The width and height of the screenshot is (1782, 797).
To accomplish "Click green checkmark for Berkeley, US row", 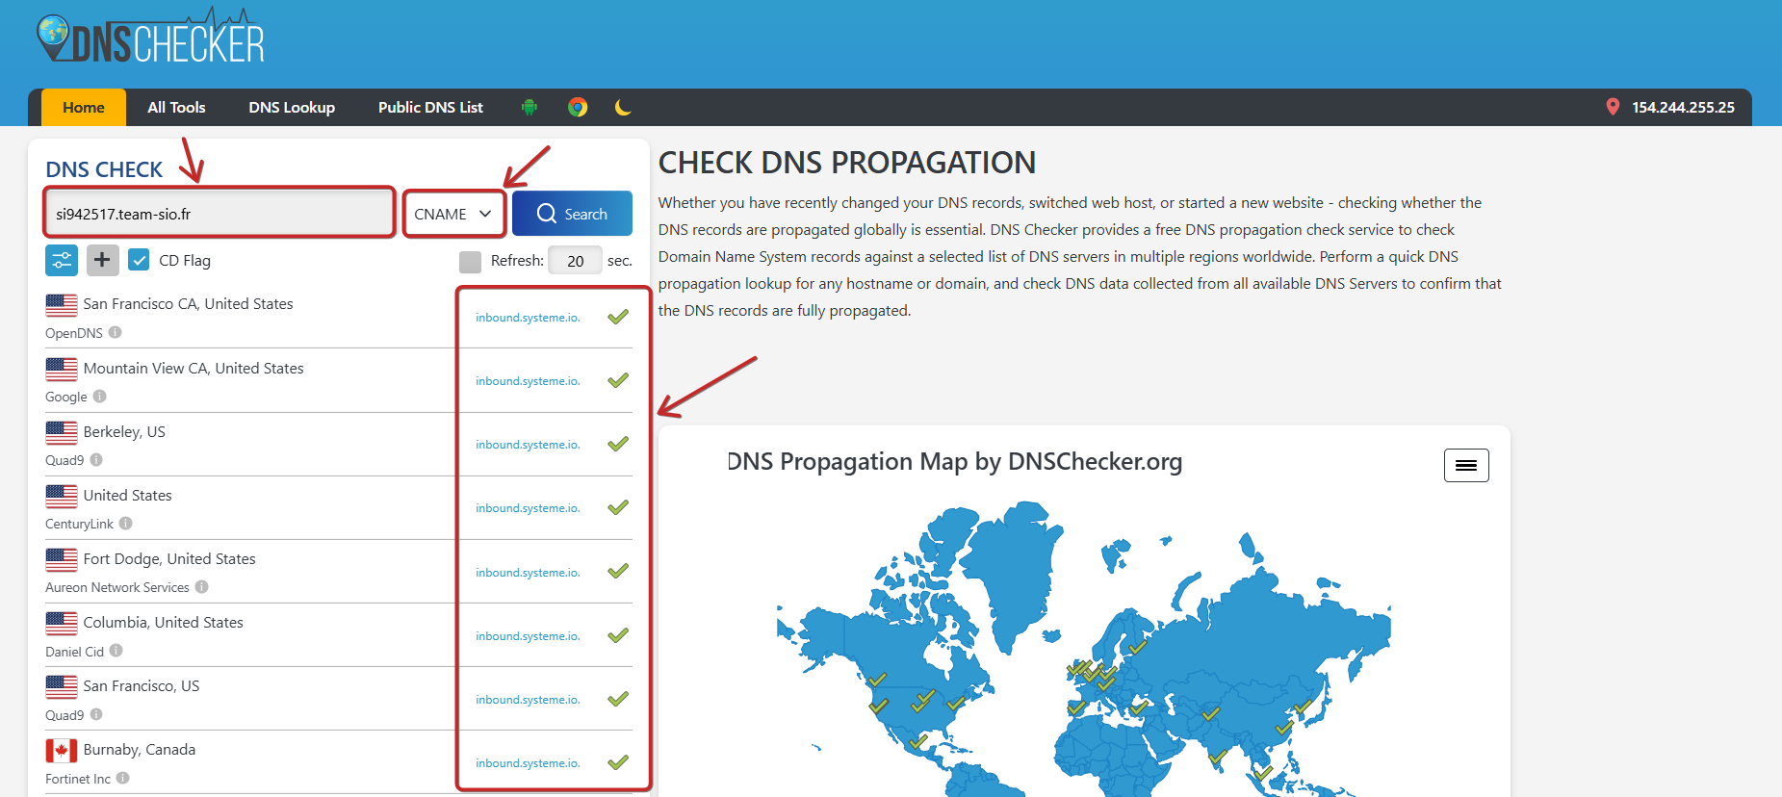I will (x=618, y=444).
